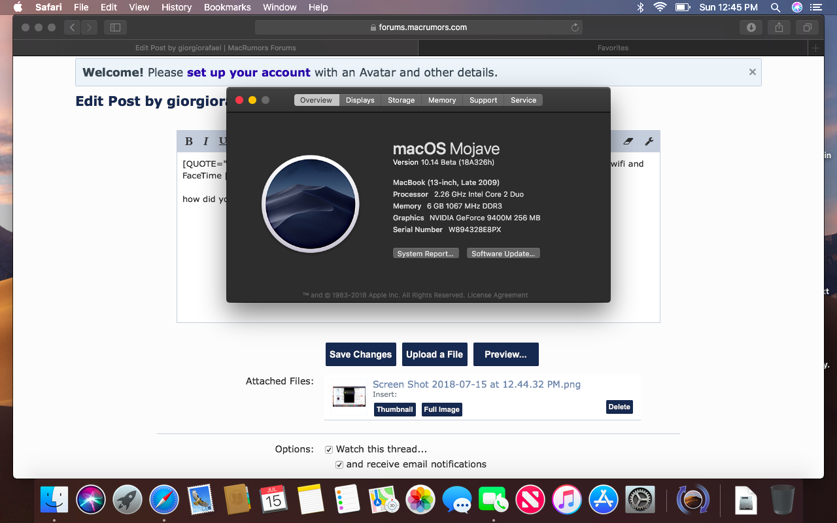The width and height of the screenshot is (837, 523).
Task: Launch Siri from the Dock
Action: point(91,500)
